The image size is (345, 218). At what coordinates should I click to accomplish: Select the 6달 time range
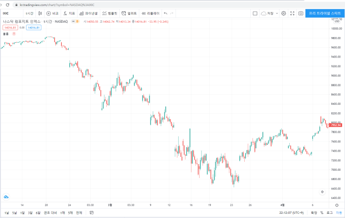point(38,213)
